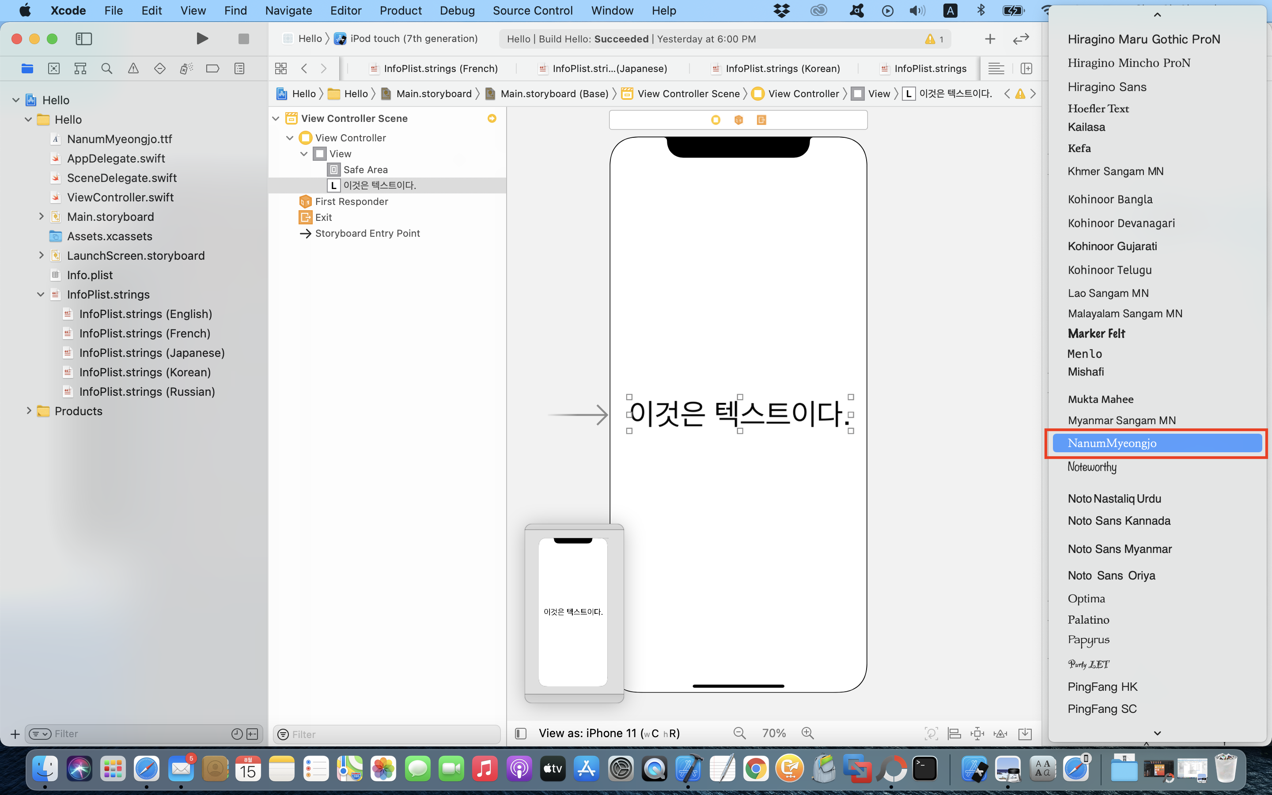Toggle document outline panel button
Viewport: 1272px width, 795px height.
520,734
